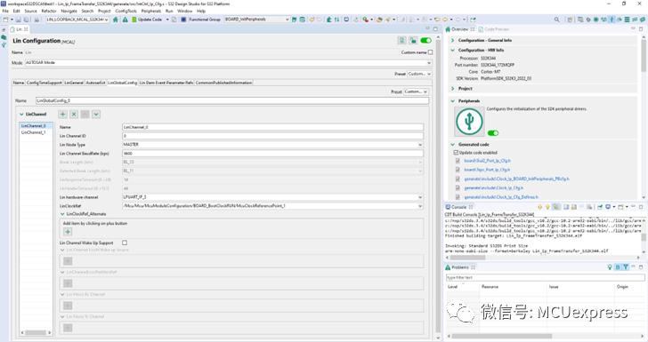Open generate/include/Clock_Ip_Cfg.h link
Image resolution: width=648 pixels, height=342 pixels.
tap(493, 188)
